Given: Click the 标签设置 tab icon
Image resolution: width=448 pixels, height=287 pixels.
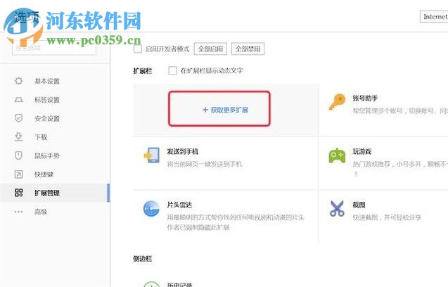Looking at the screenshot, I should (x=18, y=100).
